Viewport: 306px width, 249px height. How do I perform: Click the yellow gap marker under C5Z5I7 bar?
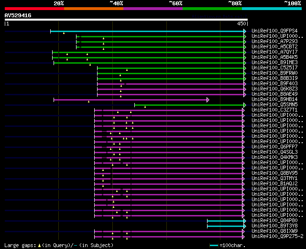pyautogui.click(x=127, y=70)
